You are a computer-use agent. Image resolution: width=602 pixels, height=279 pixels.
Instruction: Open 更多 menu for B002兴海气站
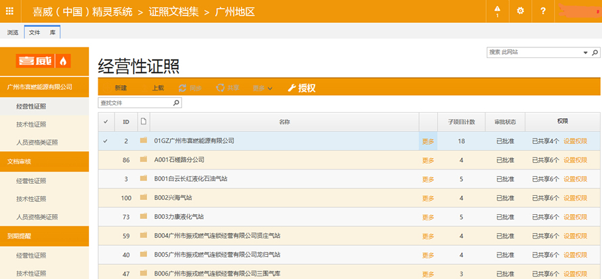[x=428, y=198]
